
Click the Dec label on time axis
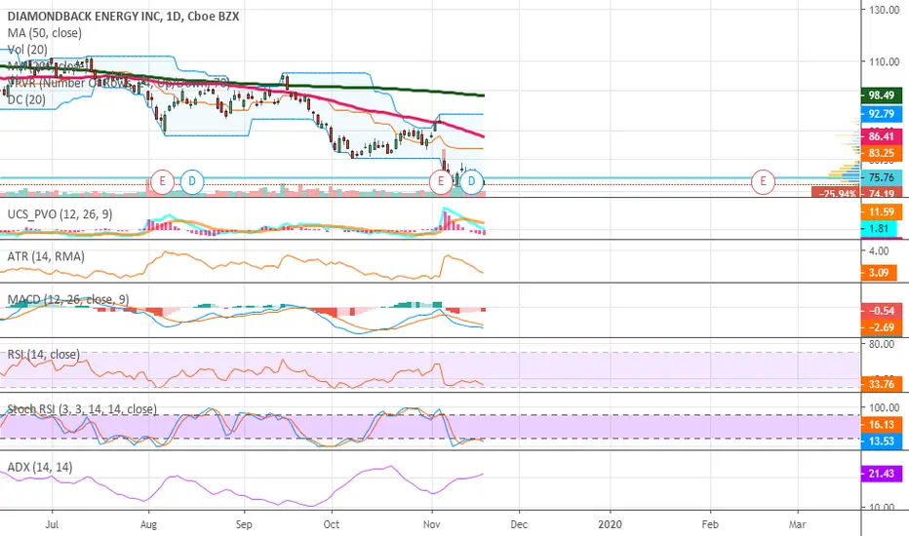coord(519,524)
